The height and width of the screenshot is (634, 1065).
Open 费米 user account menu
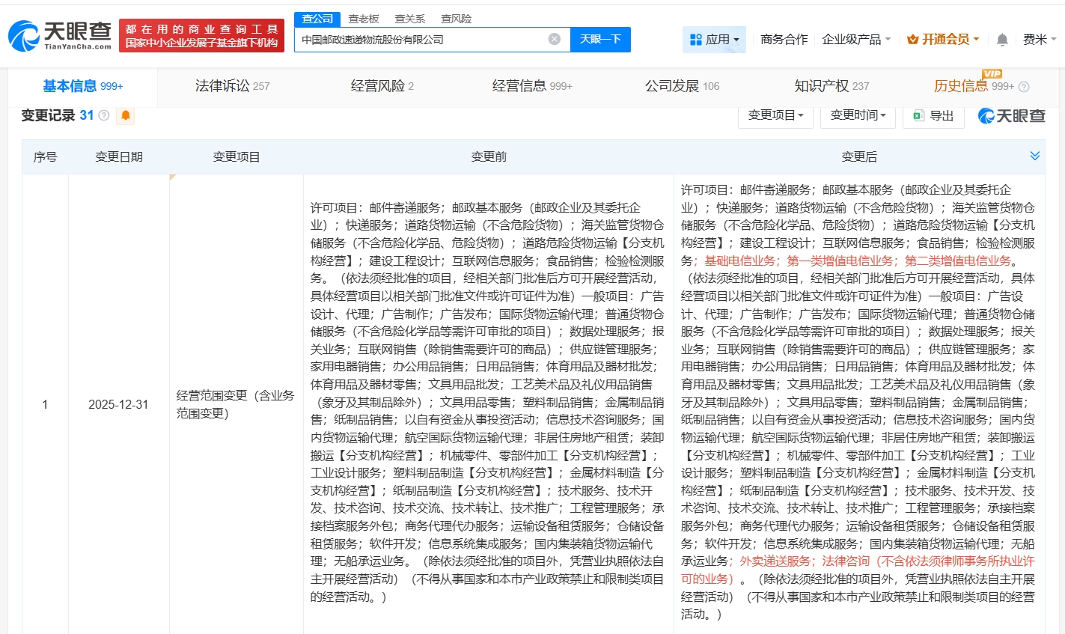[1039, 40]
